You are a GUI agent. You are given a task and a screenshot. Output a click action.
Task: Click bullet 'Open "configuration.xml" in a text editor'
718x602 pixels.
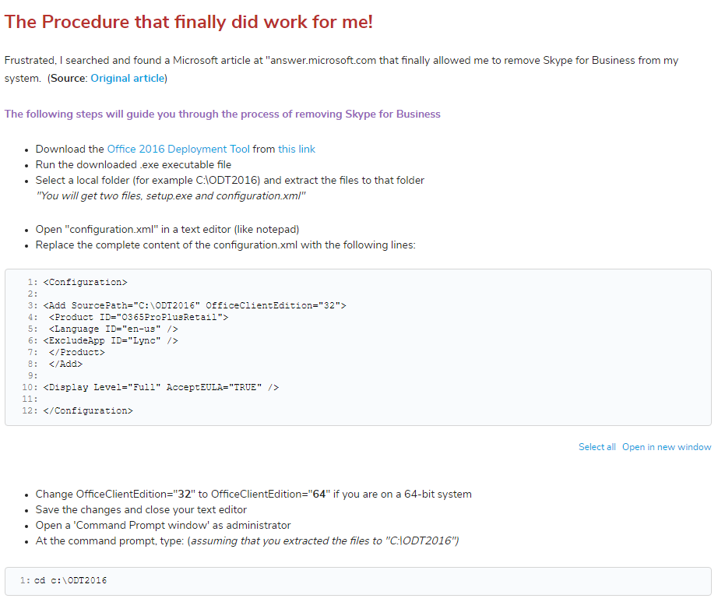point(167,230)
